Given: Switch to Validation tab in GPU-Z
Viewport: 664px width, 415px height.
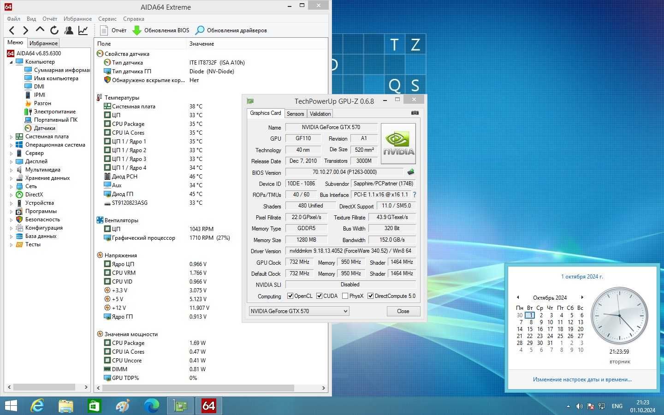Looking at the screenshot, I should click(320, 114).
